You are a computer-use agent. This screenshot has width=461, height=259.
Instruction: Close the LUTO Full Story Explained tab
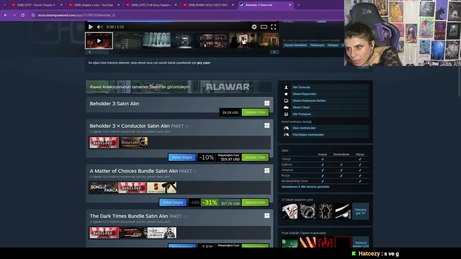pyautogui.click(x=176, y=5)
